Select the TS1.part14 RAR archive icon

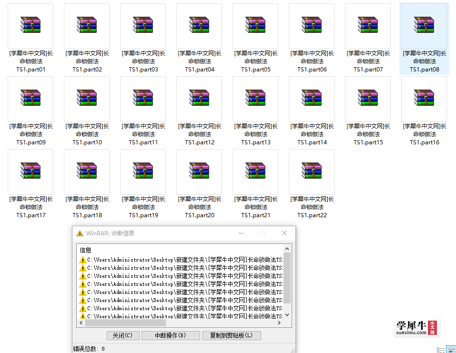pos(312,97)
